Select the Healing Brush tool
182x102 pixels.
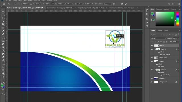[3, 34]
